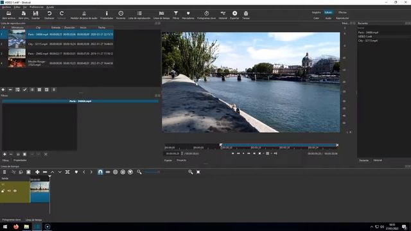
Task: Switch to the Proyecto player tab
Action: click(x=181, y=160)
